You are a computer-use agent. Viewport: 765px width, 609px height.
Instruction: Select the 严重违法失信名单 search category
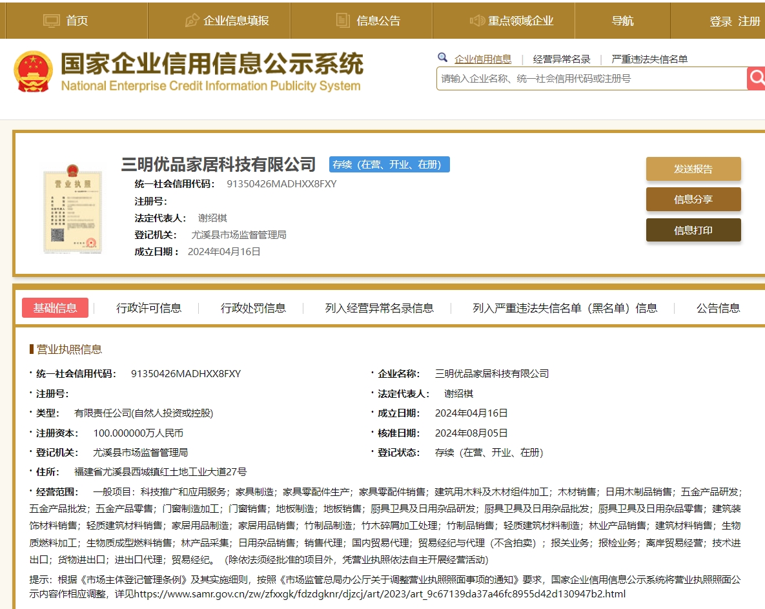pyautogui.click(x=649, y=59)
